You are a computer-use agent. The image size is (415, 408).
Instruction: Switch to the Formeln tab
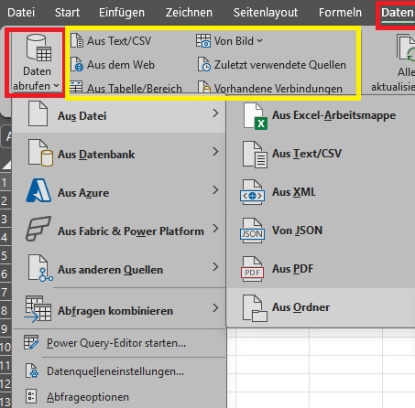point(340,13)
